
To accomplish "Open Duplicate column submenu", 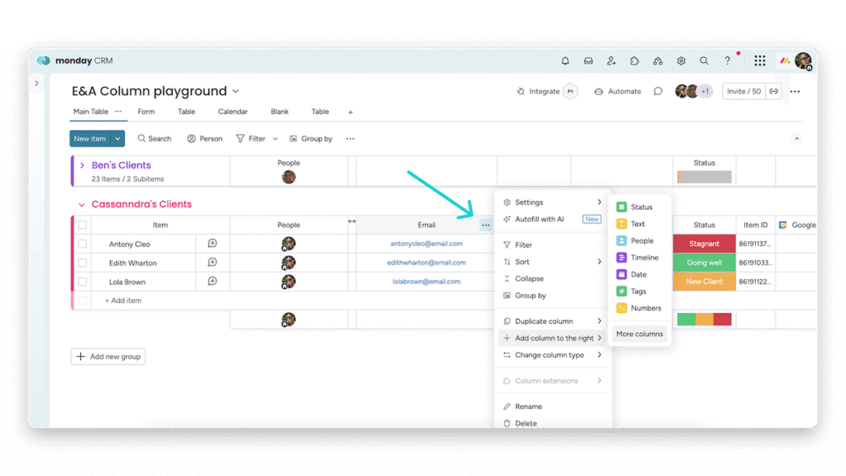I will [553, 321].
